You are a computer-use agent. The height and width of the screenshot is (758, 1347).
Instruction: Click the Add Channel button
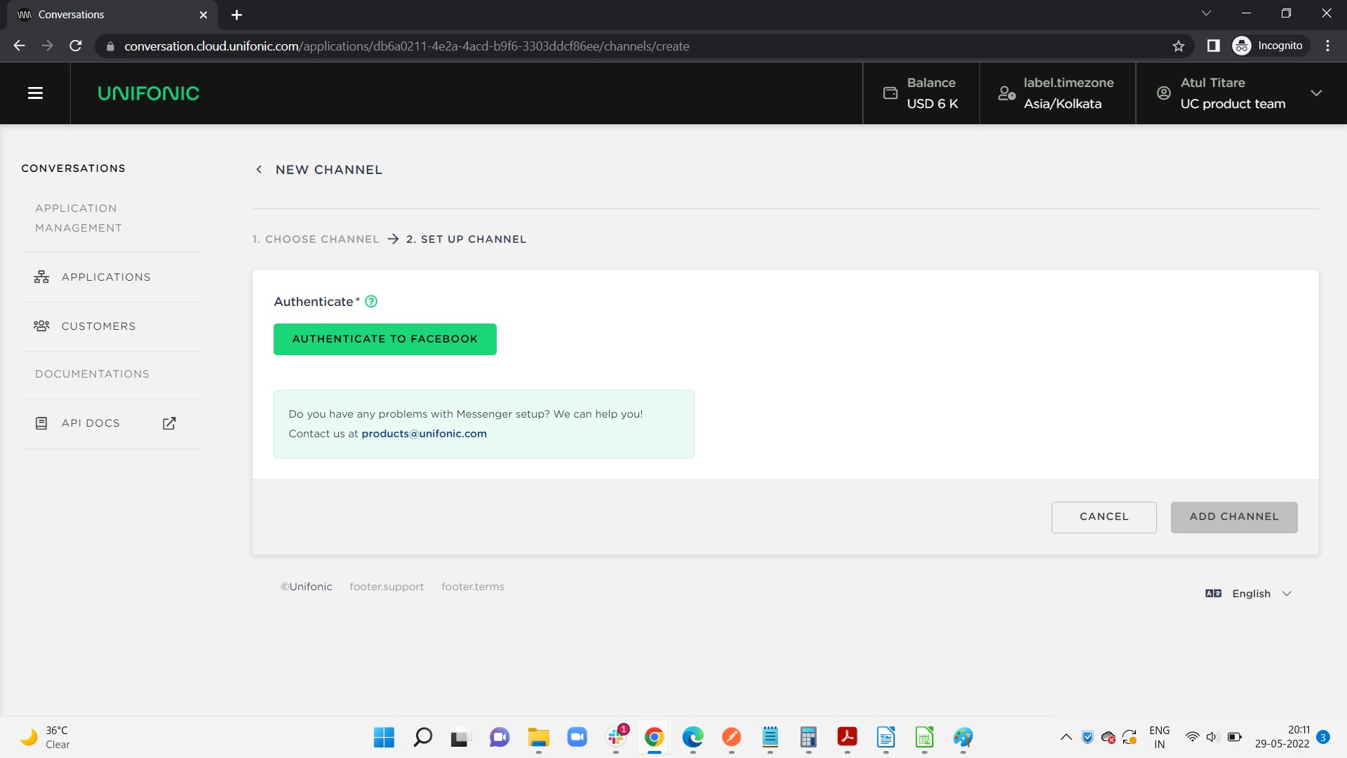(1233, 517)
